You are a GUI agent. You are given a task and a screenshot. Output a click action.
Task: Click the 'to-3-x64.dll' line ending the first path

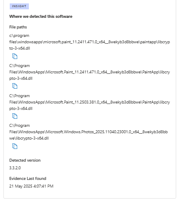(20, 48)
